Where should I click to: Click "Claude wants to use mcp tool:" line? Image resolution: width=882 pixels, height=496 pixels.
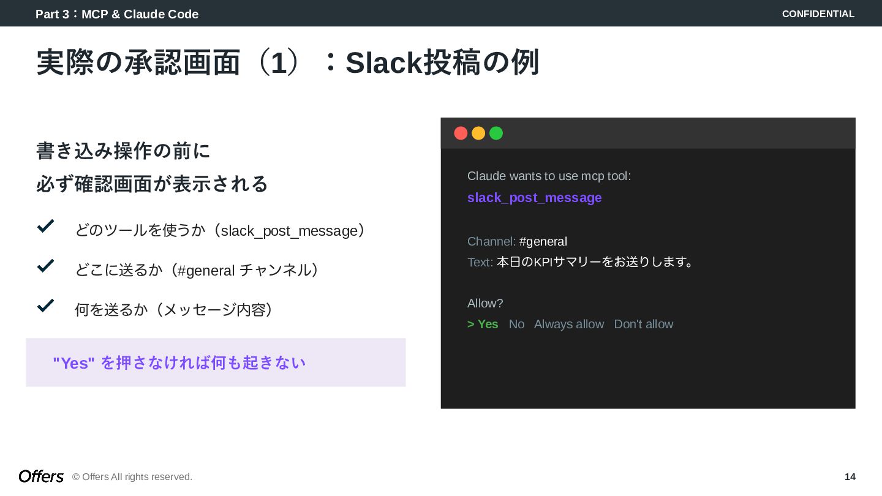tap(549, 176)
